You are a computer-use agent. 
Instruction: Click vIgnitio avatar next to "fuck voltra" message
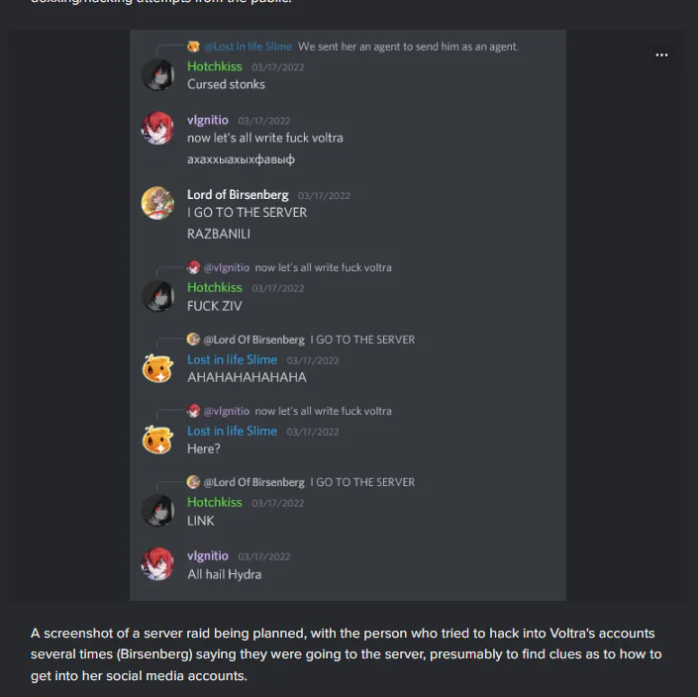tap(158, 129)
